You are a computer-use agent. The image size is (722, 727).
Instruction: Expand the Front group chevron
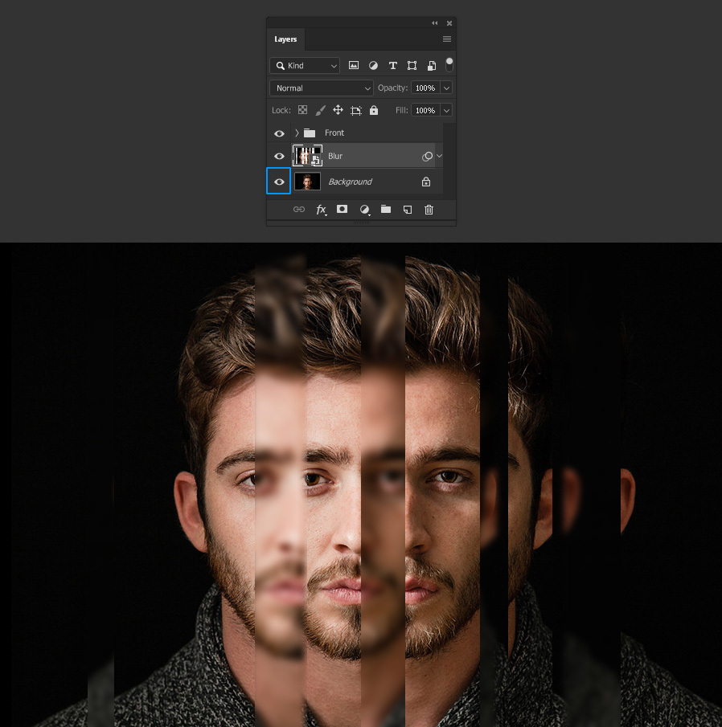(x=297, y=133)
